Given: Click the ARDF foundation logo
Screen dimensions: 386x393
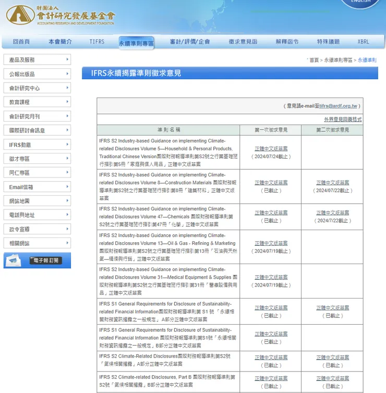Looking at the screenshot, I should pos(60,15).
